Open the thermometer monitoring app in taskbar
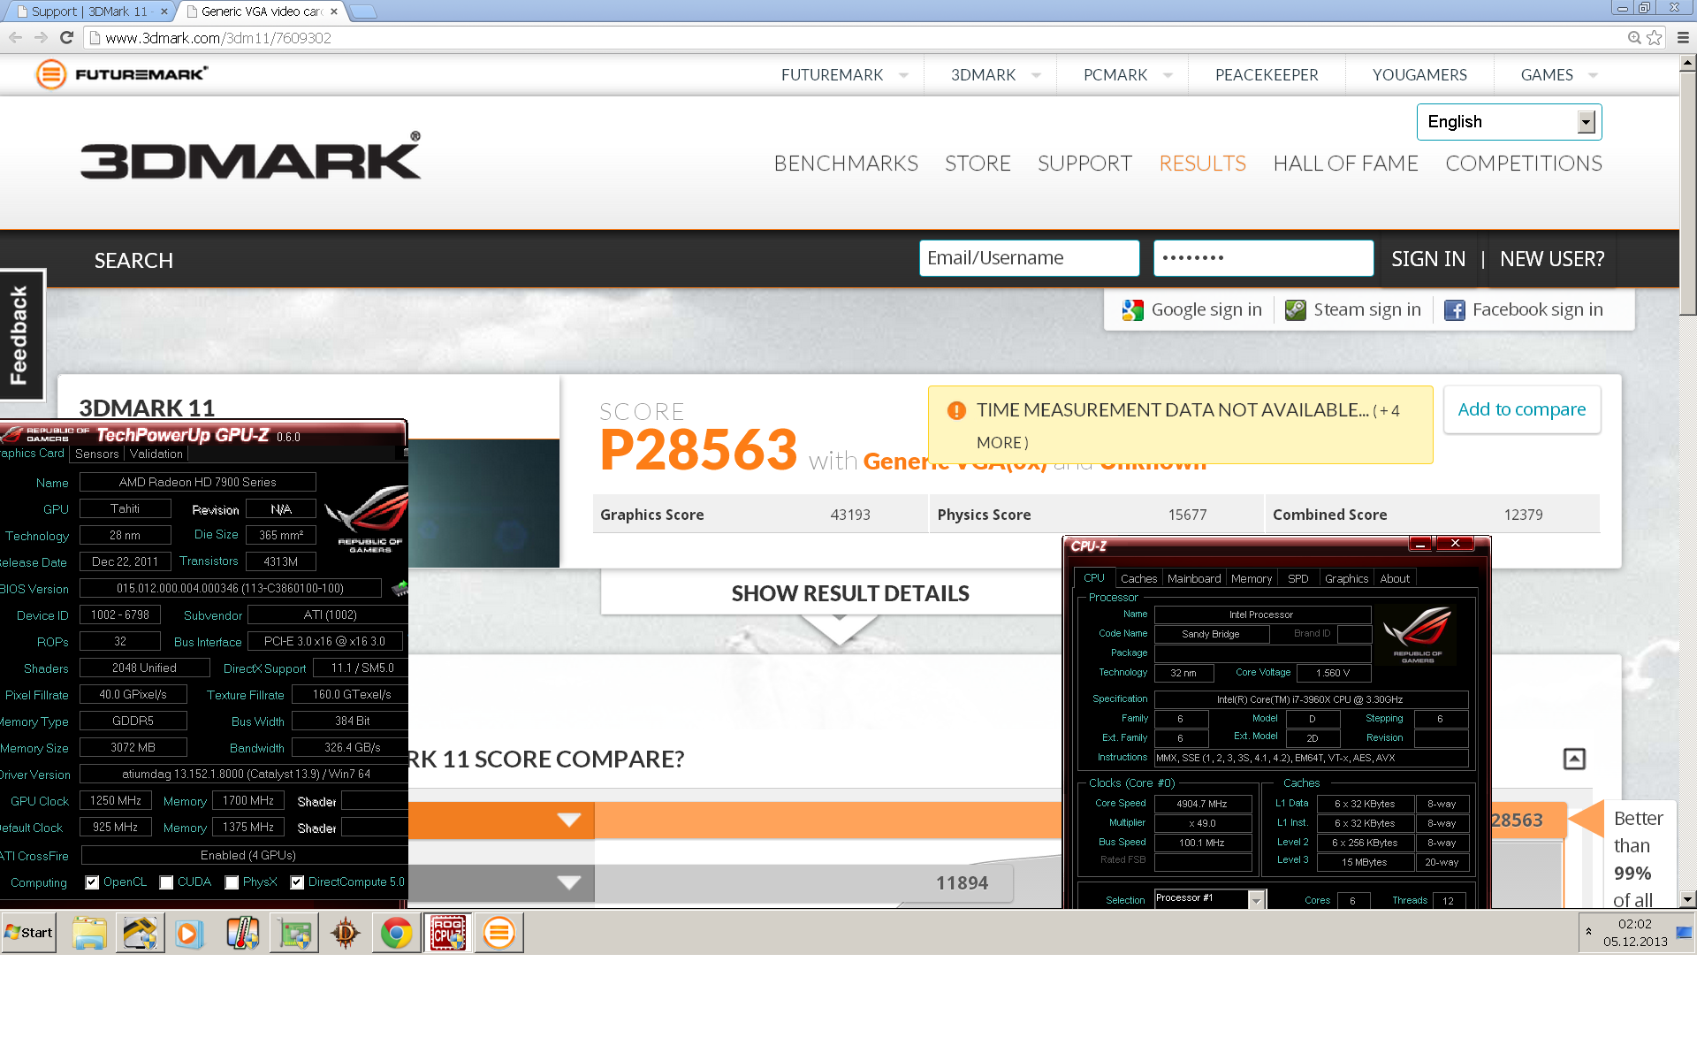The height and width of the screenshot is (1061, 1697). 242,933
